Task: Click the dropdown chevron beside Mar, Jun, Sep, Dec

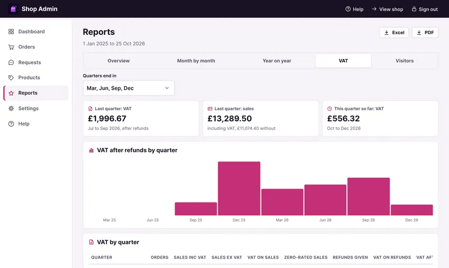Action: (x=167, y=88)
